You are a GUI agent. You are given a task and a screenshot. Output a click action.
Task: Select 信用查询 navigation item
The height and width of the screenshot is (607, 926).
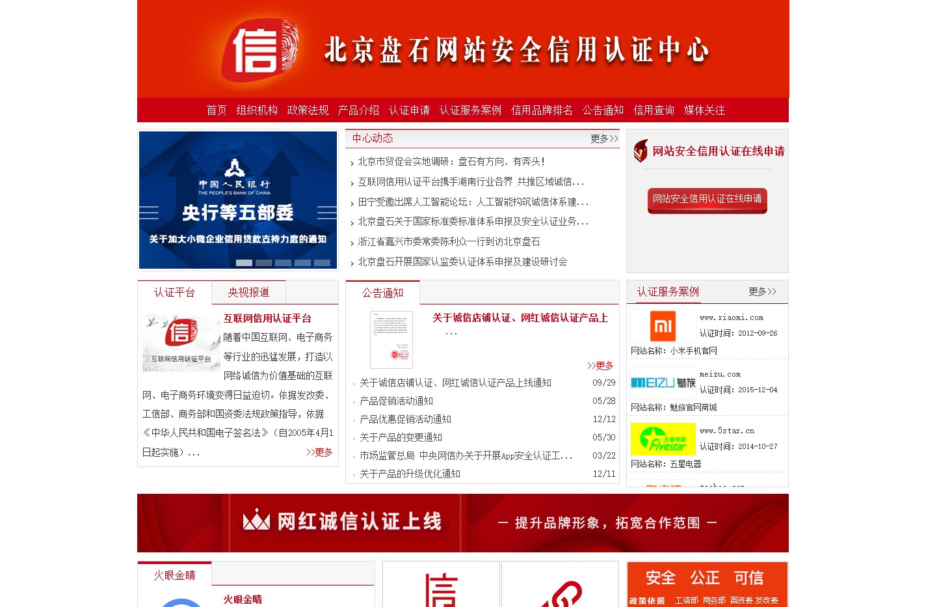pos(654,110)
